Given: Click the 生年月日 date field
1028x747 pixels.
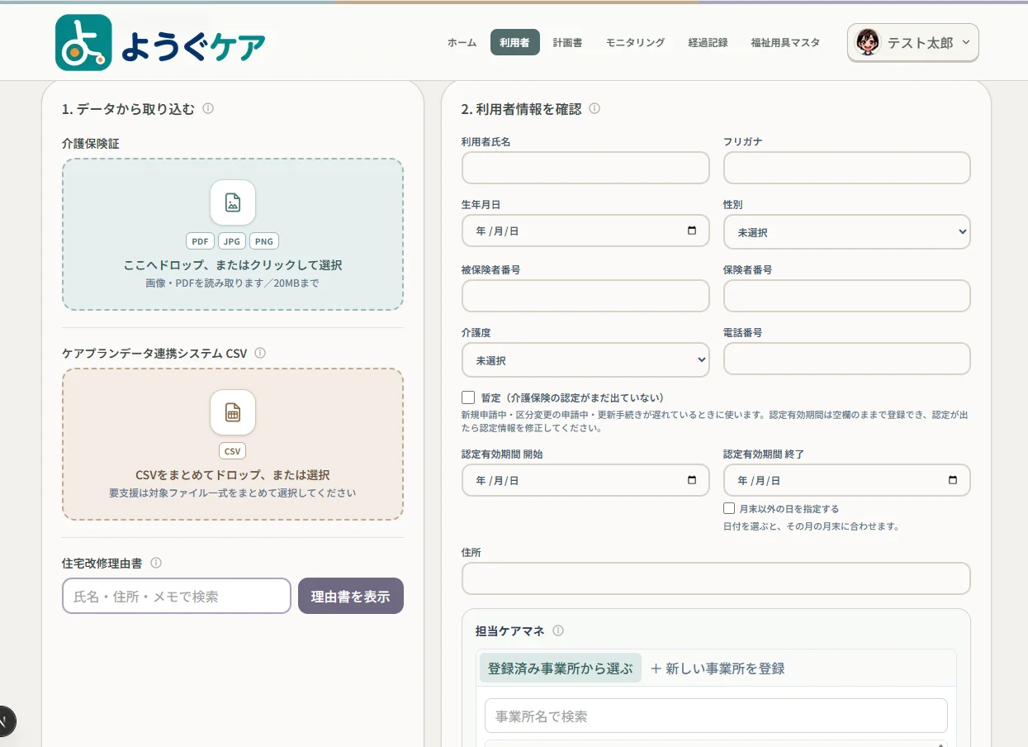Looking at the screenshot, I should 585,231.
